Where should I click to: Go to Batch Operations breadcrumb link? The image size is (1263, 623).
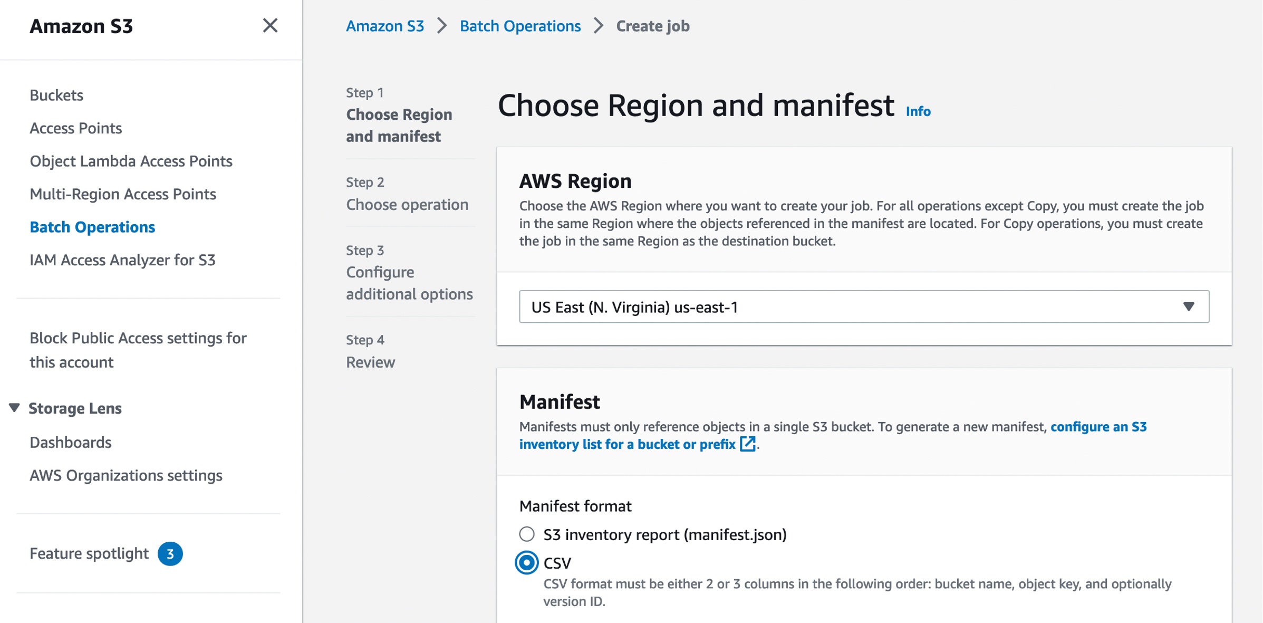[520, 26]
